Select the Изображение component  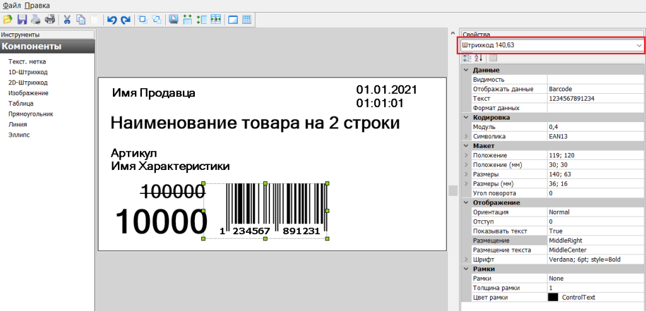28,93
